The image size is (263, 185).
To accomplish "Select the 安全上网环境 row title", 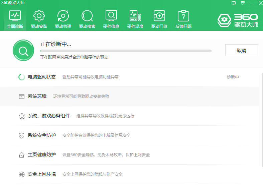I will coord(42,174).
